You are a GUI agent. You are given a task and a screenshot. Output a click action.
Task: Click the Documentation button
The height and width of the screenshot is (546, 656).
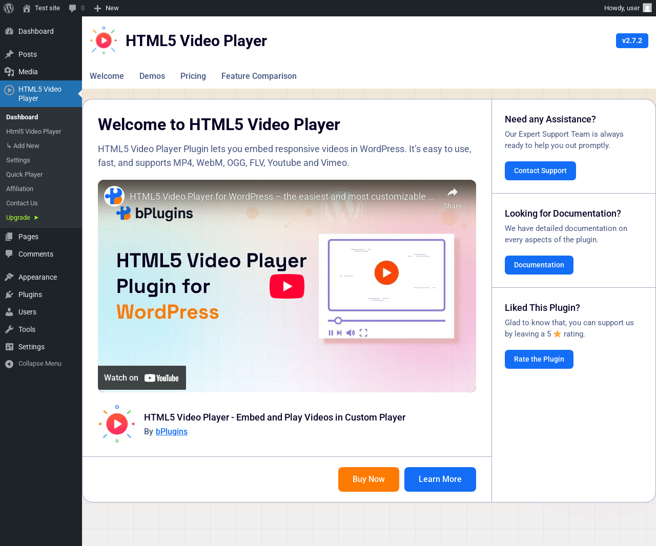point(539,265)
